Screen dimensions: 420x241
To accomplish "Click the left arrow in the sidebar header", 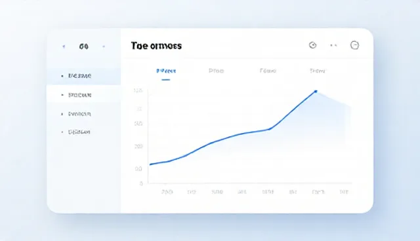I will coord(64,46).
